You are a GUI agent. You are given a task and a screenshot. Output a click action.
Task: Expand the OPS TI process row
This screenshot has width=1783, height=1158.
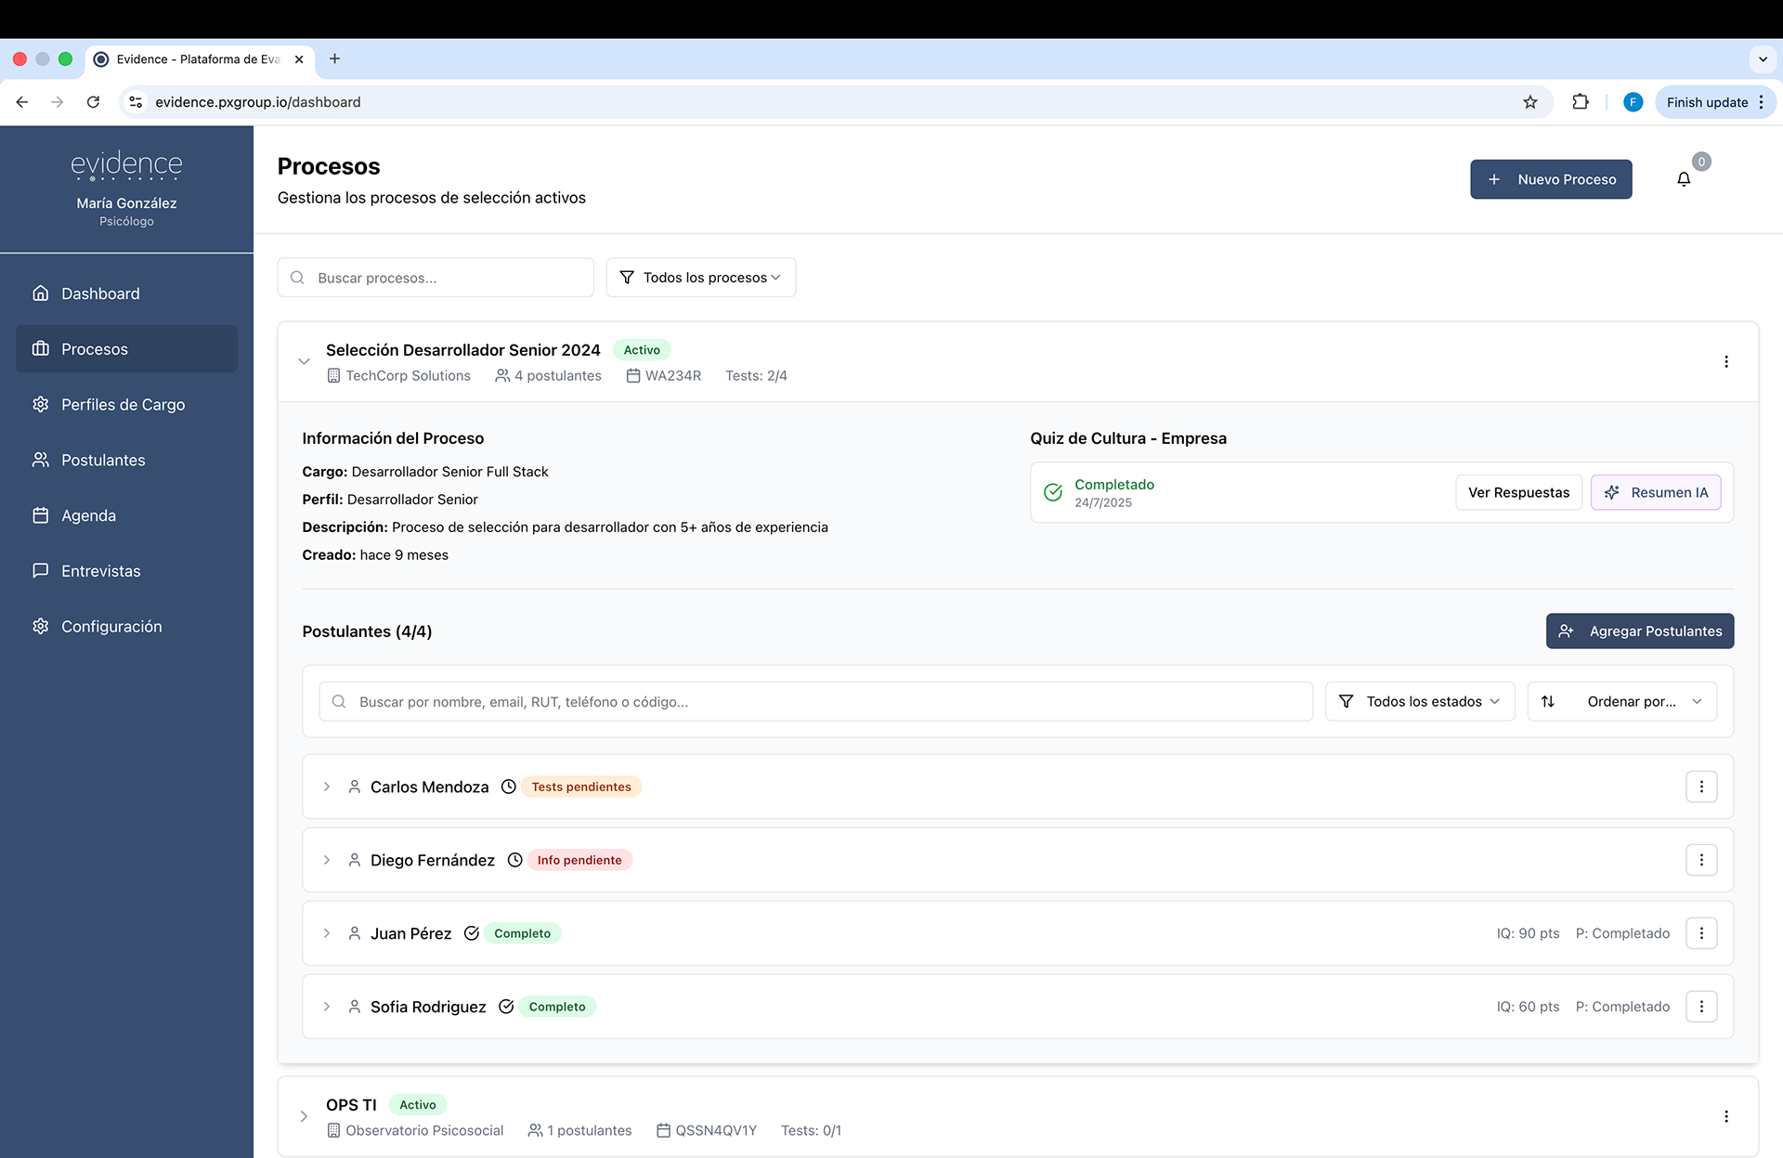click(304, 1116)
